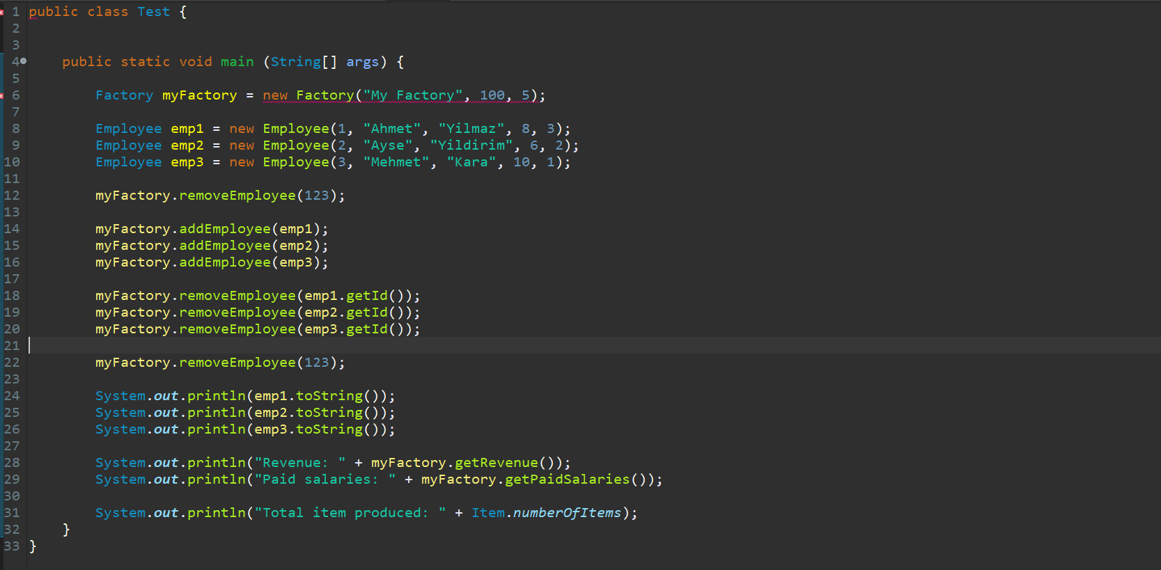Click "removeEmployee" on line 12
This screenshot has height=570, width=1161.
(x=237, y=196)
